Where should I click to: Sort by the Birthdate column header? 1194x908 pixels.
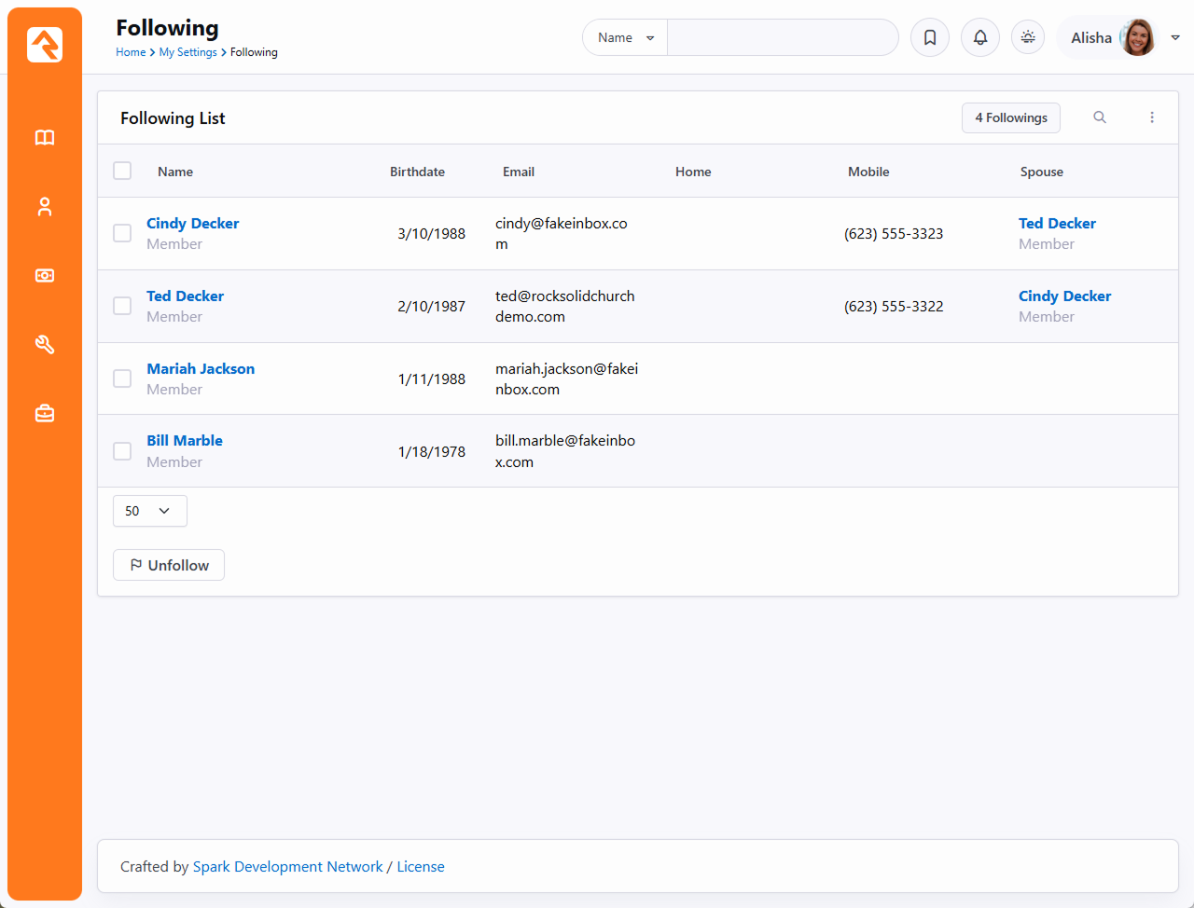click(417, 172)
